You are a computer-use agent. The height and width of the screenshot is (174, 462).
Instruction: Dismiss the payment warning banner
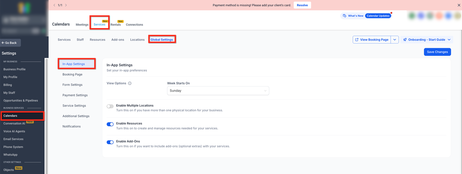click(x=458, y=5)
